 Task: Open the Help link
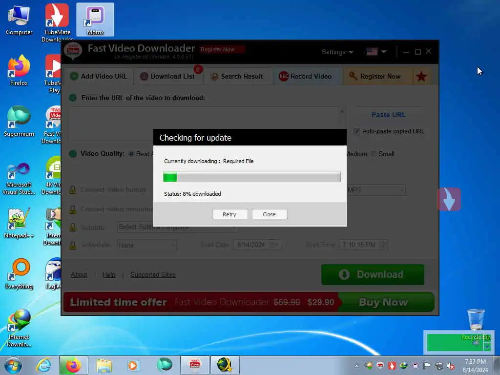coord(109,274)
